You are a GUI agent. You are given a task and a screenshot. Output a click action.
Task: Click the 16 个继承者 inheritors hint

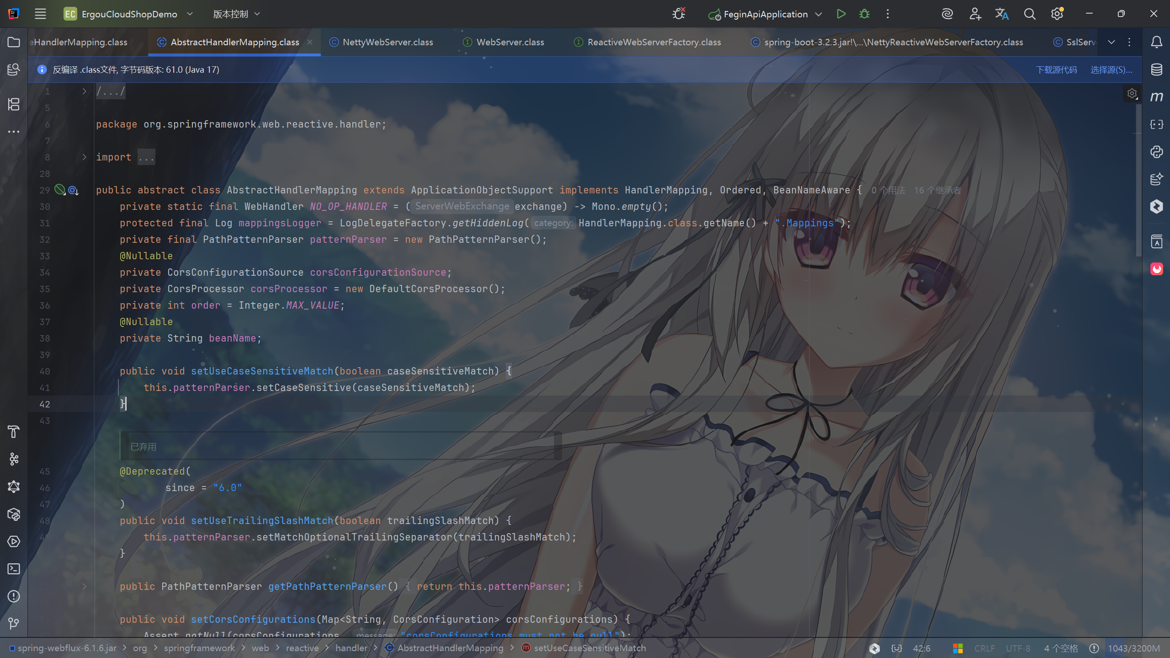(x=938, y=190)
